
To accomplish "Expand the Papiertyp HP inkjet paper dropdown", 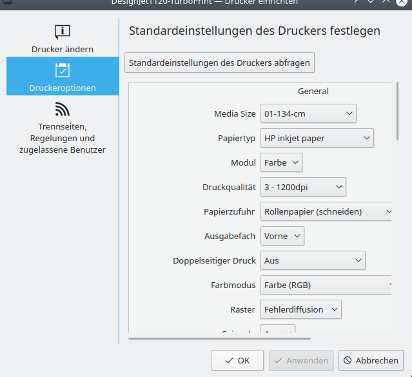I will [317, 138].
